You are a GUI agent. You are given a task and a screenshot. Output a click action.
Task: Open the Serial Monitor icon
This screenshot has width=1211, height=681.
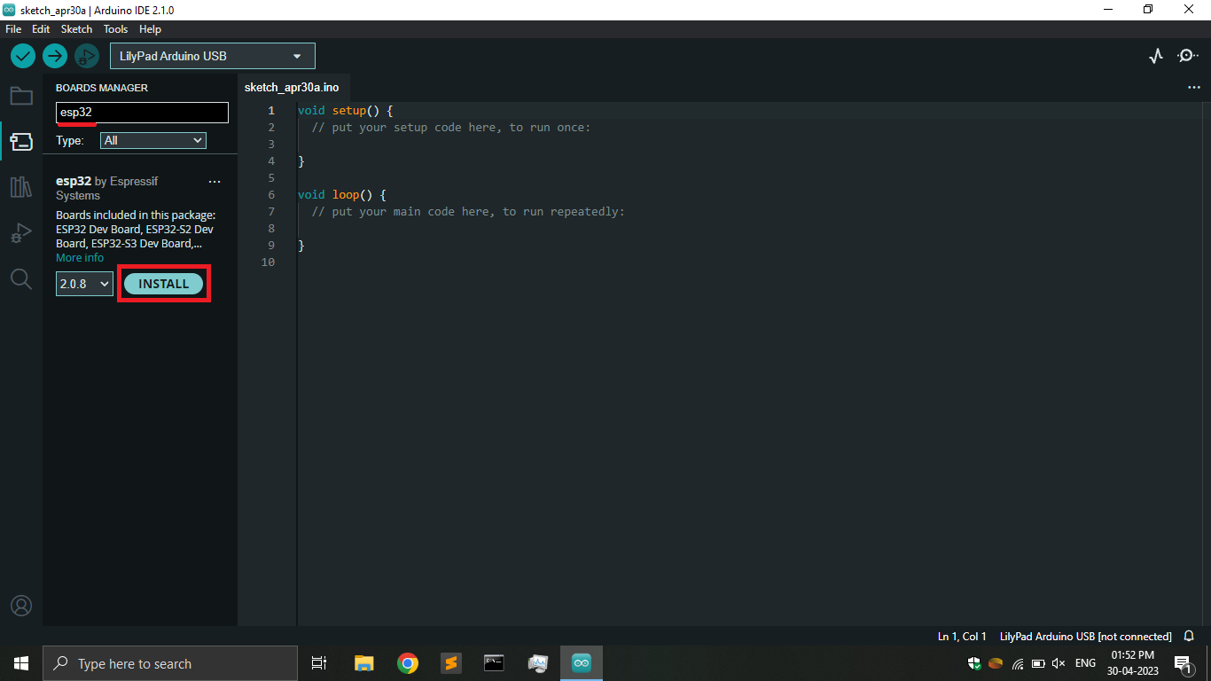[1187, 55]
